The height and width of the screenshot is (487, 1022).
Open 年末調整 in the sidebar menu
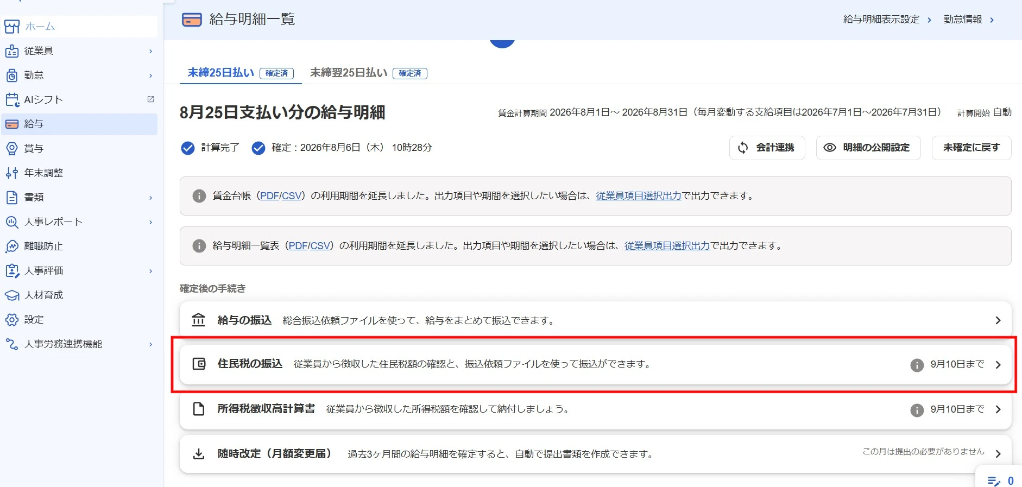79,173
